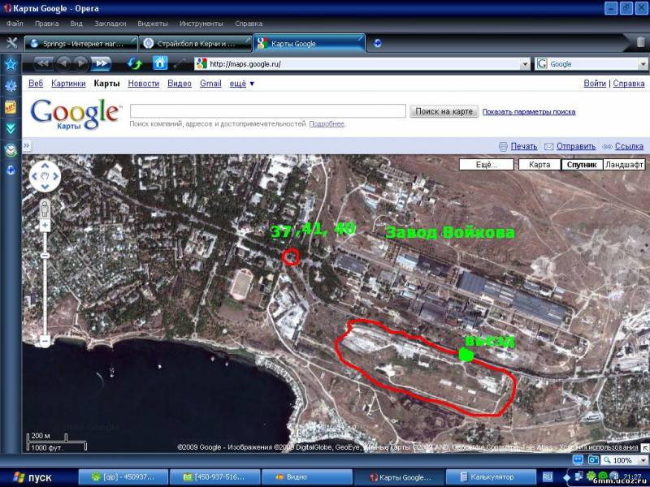This screenshot has width=650, height=487.
Task: Click the Подробнее link under search box
Action: pyautogui.click(x=327, y=124)
